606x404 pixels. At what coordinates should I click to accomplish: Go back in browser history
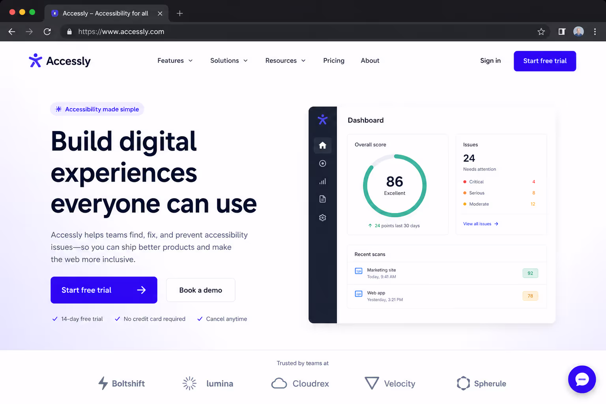[x=12, y=32]
